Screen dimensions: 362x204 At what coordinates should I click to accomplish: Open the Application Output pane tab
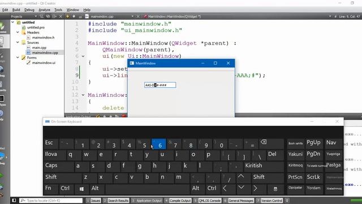pos(147,201)
